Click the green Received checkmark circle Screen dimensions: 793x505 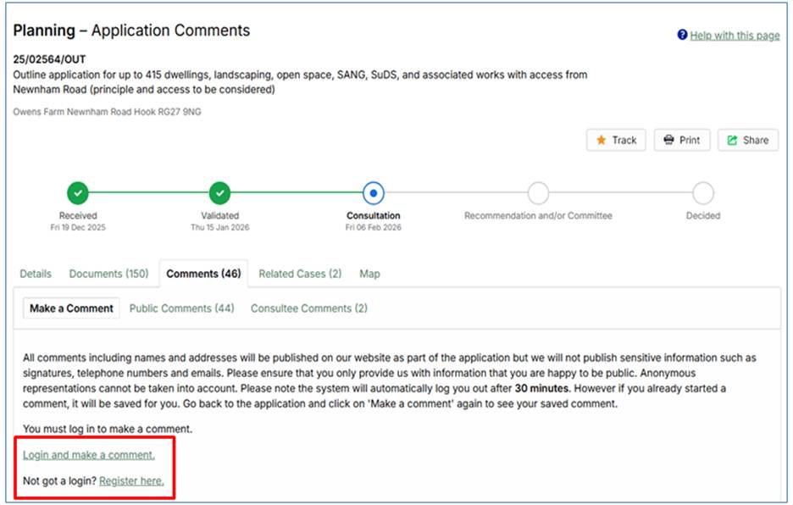point(78,193)
